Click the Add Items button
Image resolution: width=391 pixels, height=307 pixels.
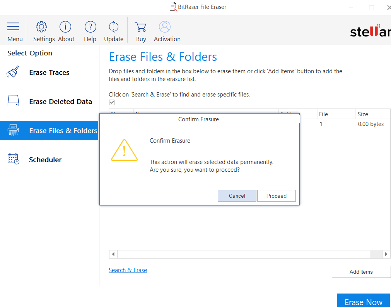pyautogui.click(x=361, y=272)
